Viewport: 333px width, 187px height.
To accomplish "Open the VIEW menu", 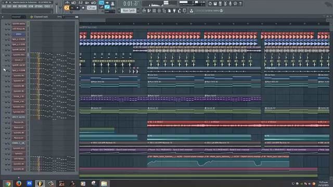I will pos(31,6).
